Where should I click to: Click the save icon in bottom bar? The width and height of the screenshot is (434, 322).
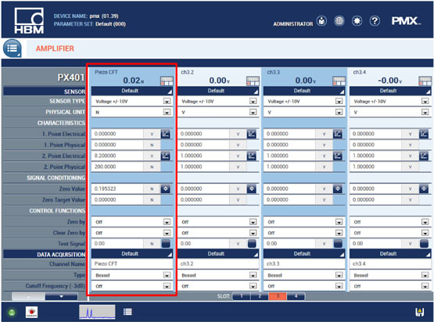pos(420,312)
